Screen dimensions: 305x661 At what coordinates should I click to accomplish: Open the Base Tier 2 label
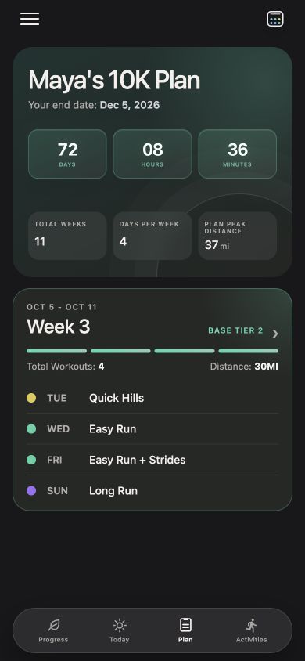tap(235, 331)
